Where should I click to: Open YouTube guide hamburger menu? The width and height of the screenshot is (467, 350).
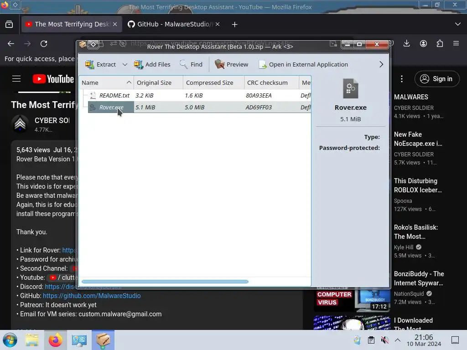(16, 79)
